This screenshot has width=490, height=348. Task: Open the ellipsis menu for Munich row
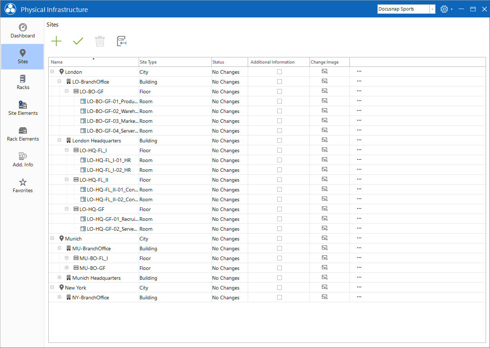click(359, 238)
